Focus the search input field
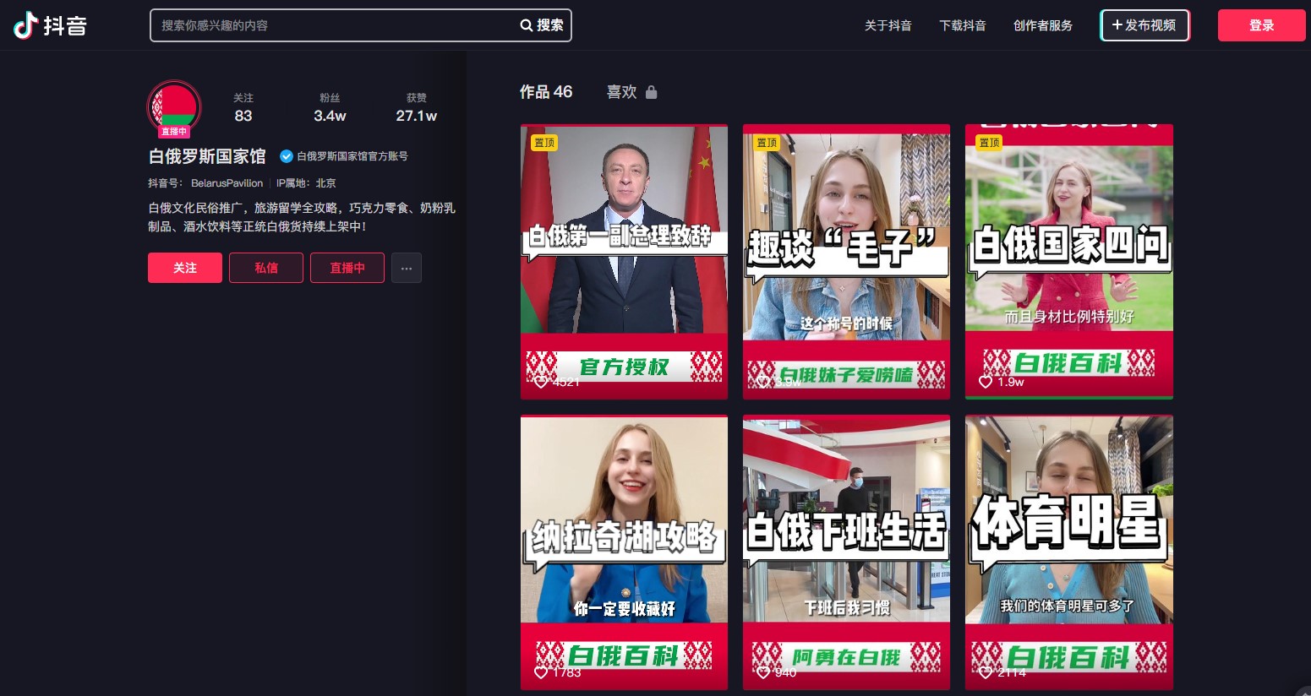Image resolution: width=1311 pixels, height=696 pixels. tap(335, 25)
